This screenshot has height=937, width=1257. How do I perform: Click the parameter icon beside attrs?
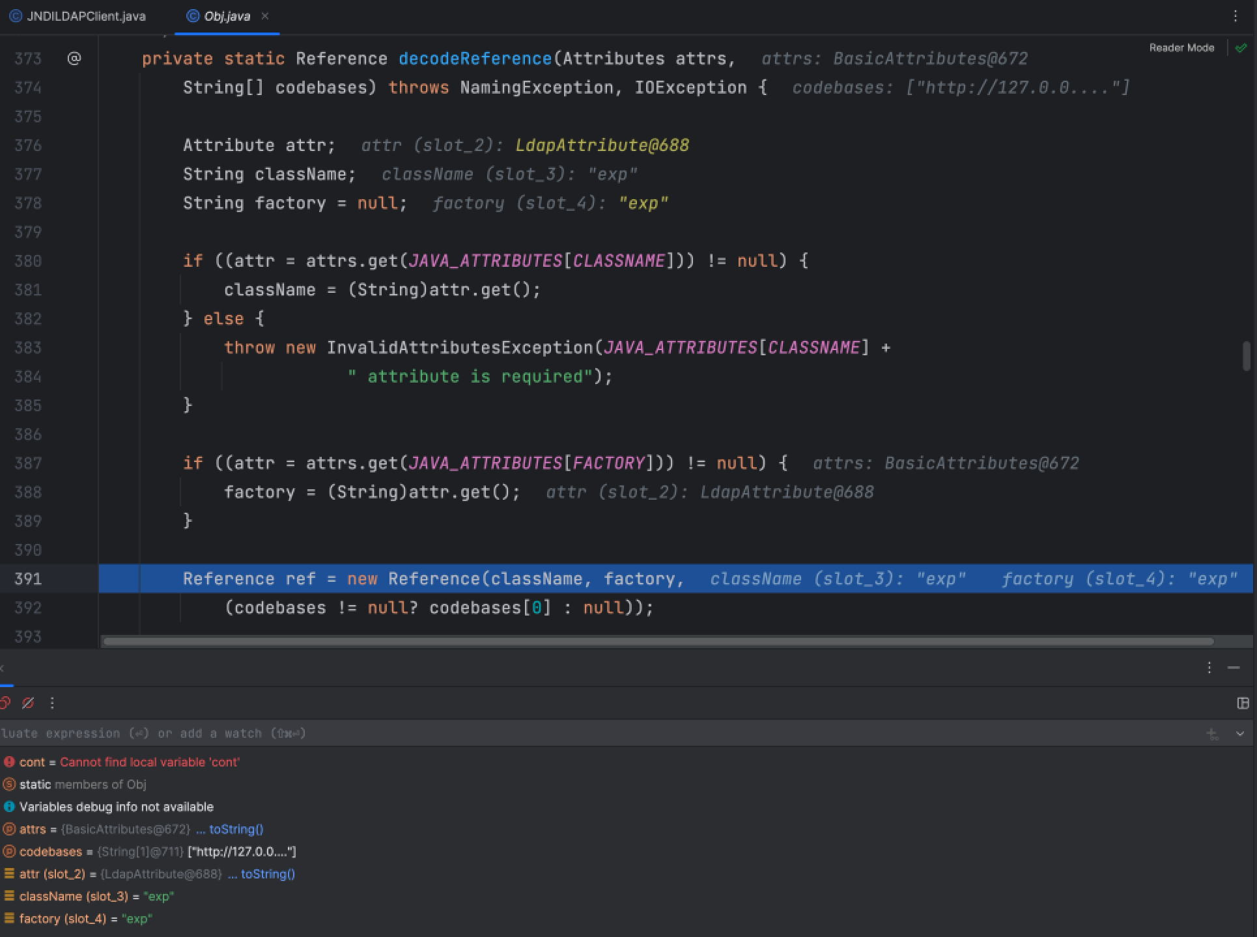click(9, 829)
